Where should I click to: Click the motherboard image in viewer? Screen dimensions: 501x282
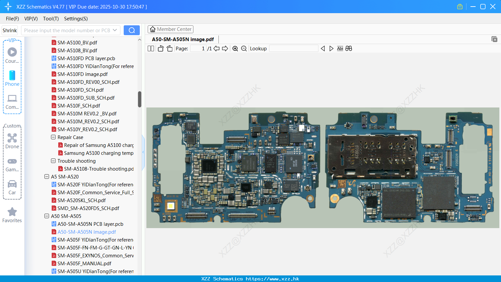323,168
